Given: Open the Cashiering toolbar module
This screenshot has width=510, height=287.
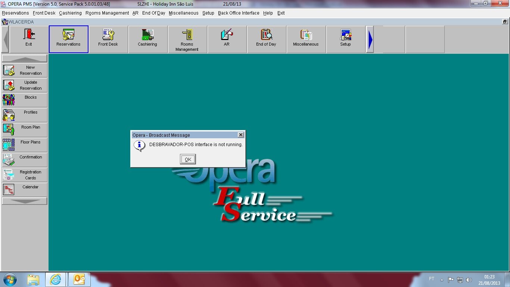Looking at the screenshot, I should click(x=148, y=39).
